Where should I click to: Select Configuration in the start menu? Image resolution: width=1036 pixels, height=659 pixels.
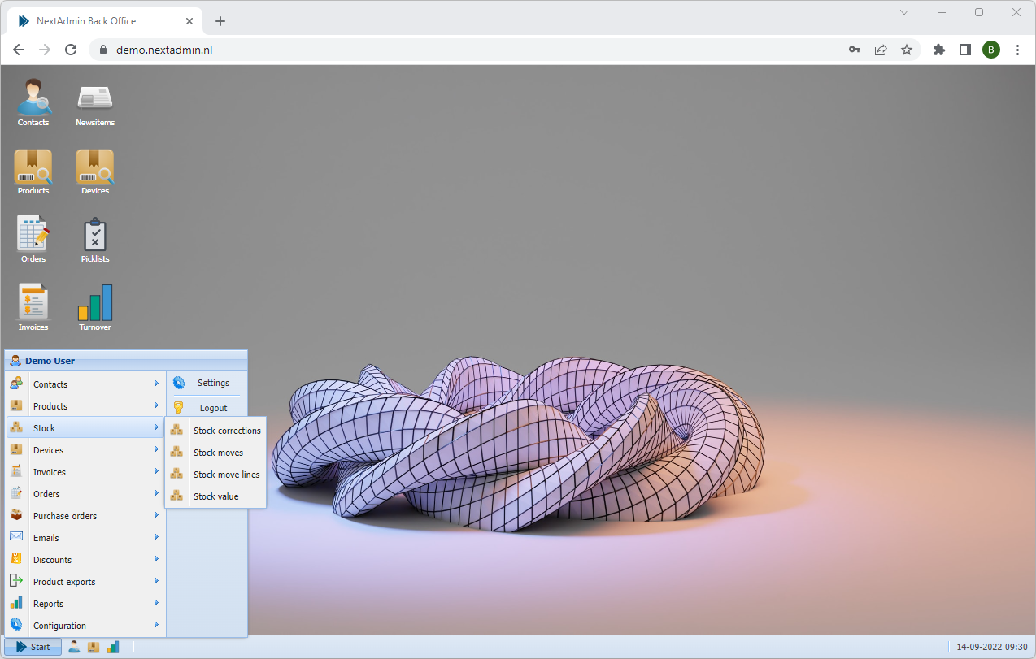click(x=85, y=626)
